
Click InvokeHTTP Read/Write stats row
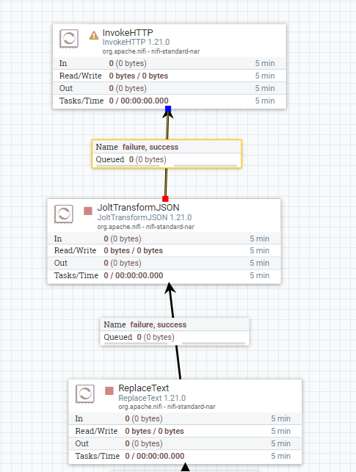(x=170, y=76)
